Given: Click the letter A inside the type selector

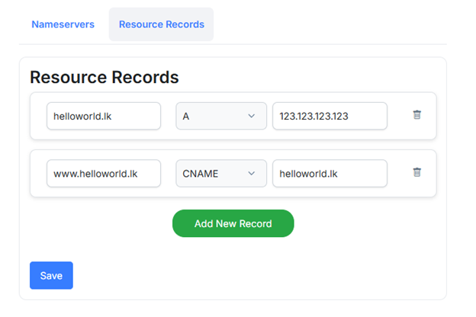Looking at the screenshot, I should (186, 116).
